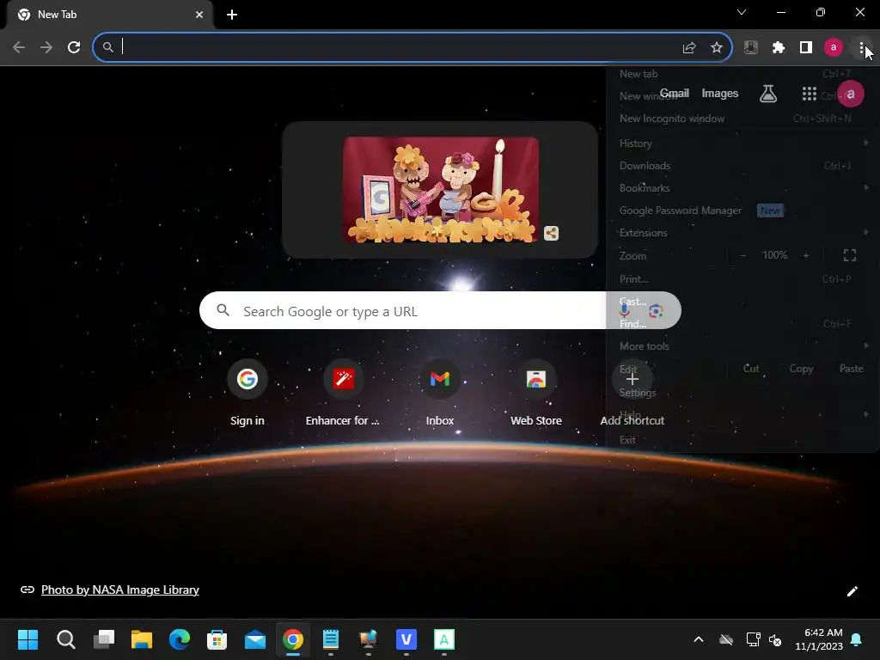Viewport: 880px width, 660px height.
Task: Open File Explorer from taskbar
Action: (142, 639)
